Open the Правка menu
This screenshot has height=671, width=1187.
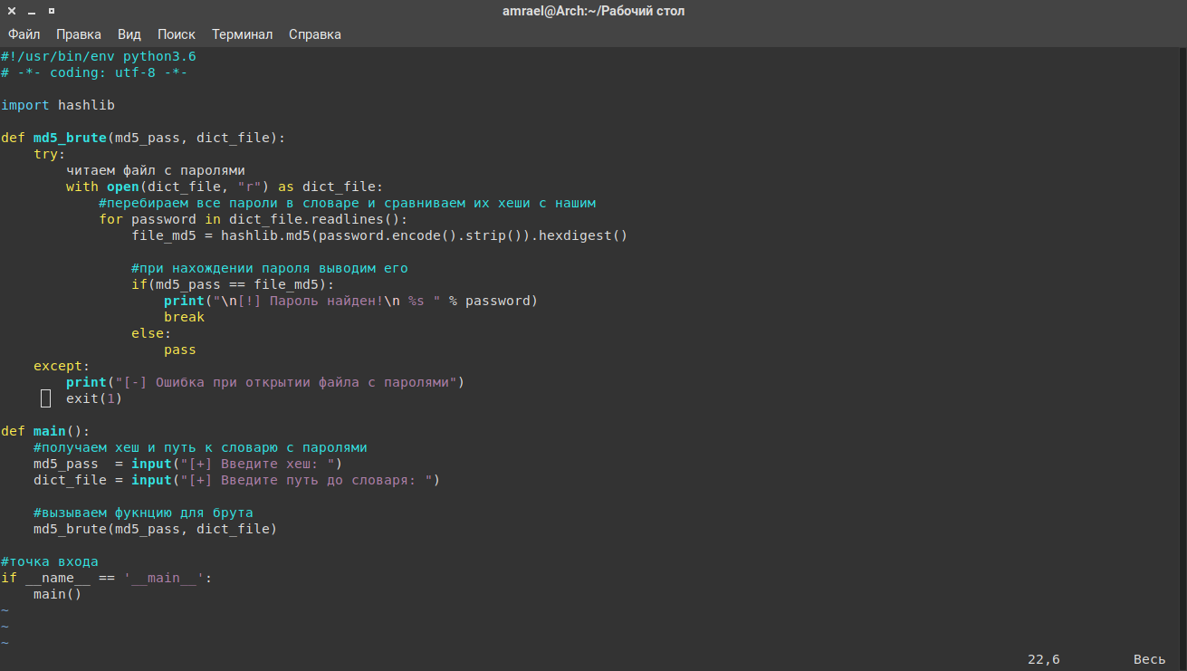(79, 34)
